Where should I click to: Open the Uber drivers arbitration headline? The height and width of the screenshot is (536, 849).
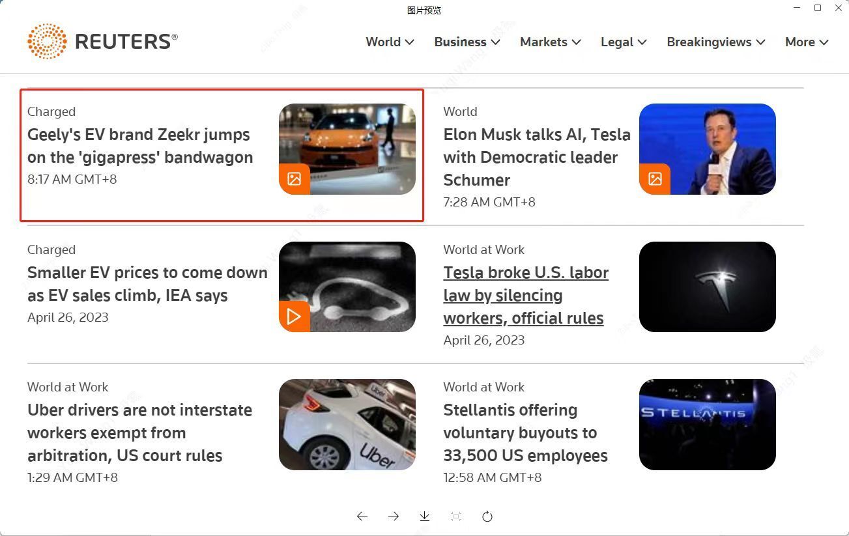pos(139,432)
